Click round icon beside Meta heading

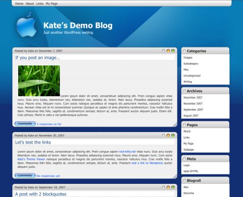click(x=184, y=159)
